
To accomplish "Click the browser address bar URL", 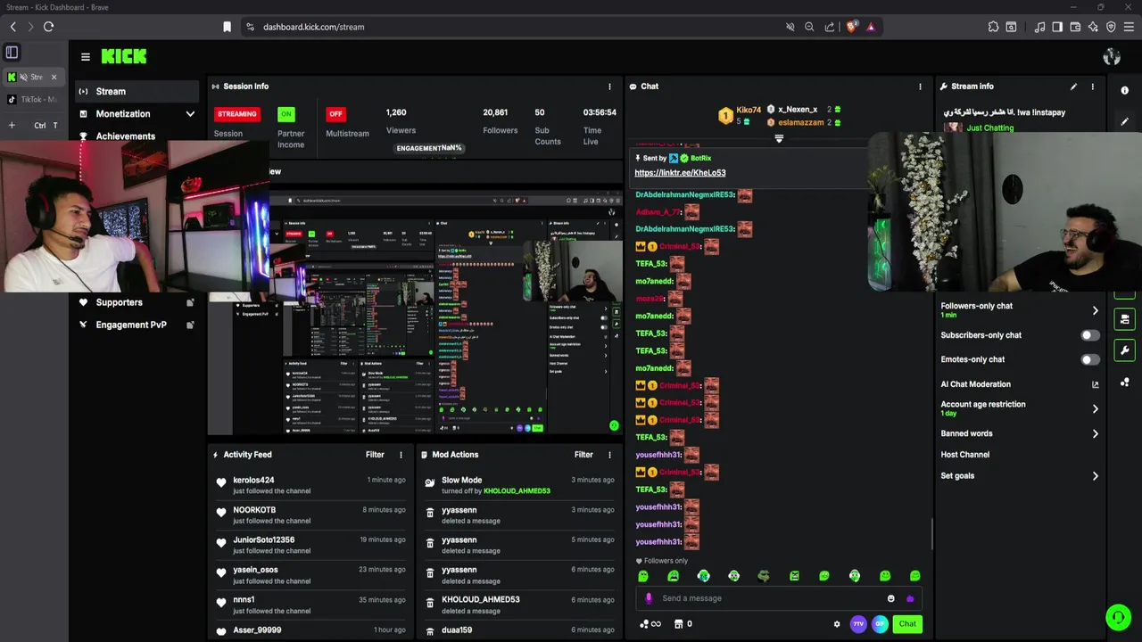I will pos(314,27).
